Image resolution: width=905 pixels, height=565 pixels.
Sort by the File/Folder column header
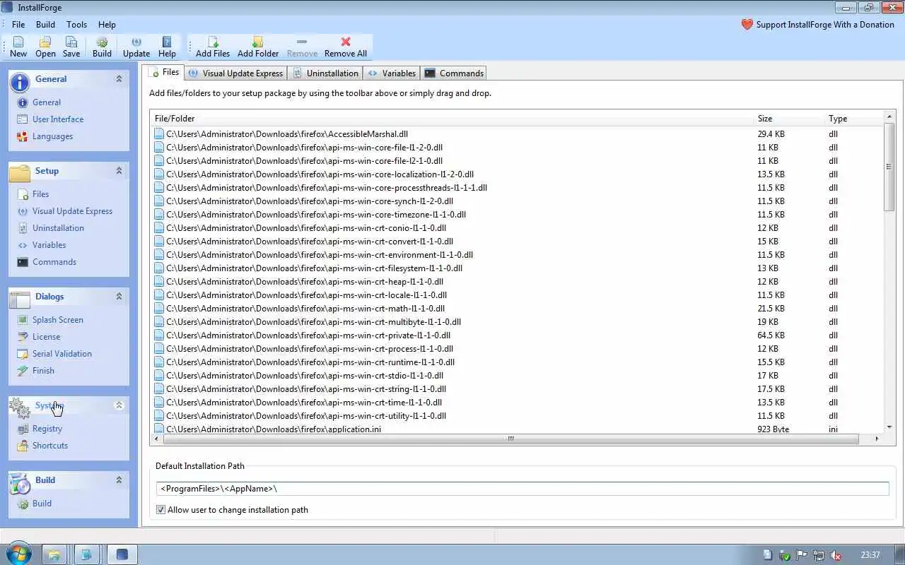[x=452, y=119]
